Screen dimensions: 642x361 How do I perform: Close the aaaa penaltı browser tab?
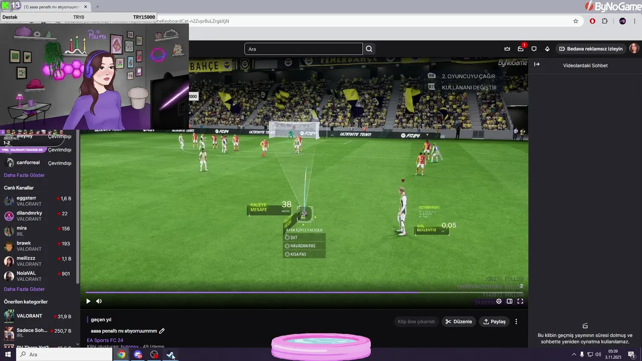(85, 7)
